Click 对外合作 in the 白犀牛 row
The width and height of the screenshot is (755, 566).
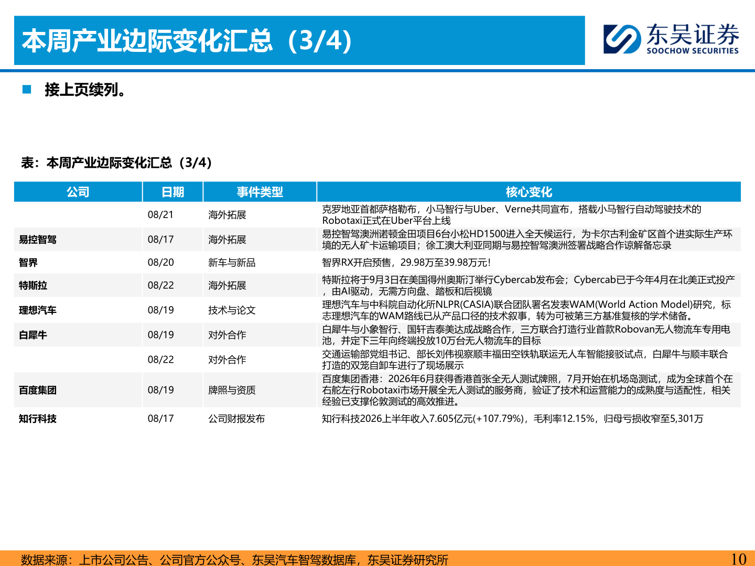tap(227, 335)
